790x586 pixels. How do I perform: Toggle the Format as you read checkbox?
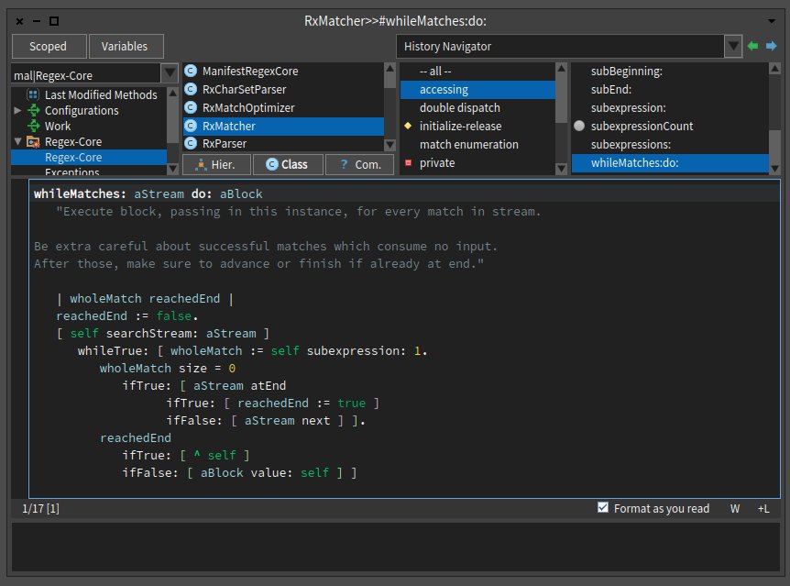pos(603,507)
